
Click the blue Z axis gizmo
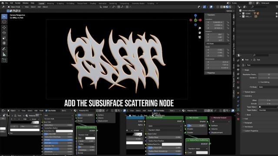[x=195, y=16]
